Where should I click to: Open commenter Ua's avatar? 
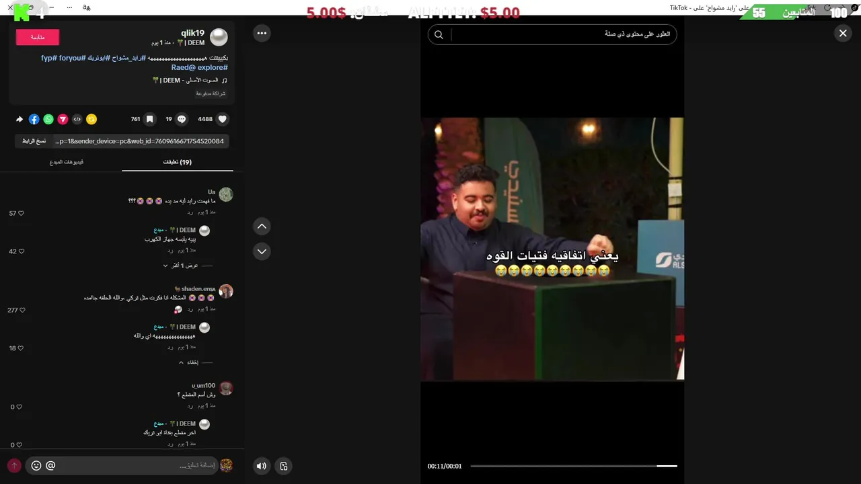[226, 194]
